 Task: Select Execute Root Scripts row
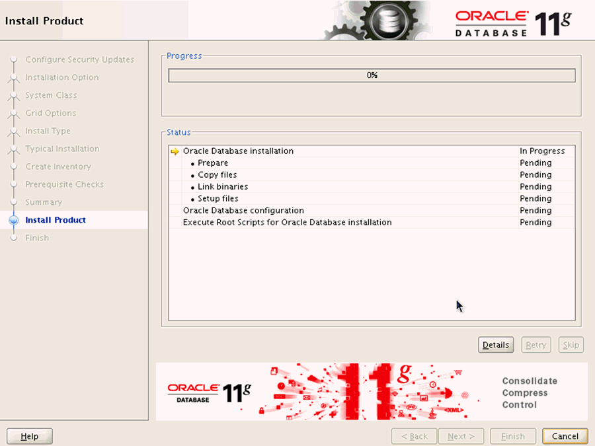[x=372, y=222]
